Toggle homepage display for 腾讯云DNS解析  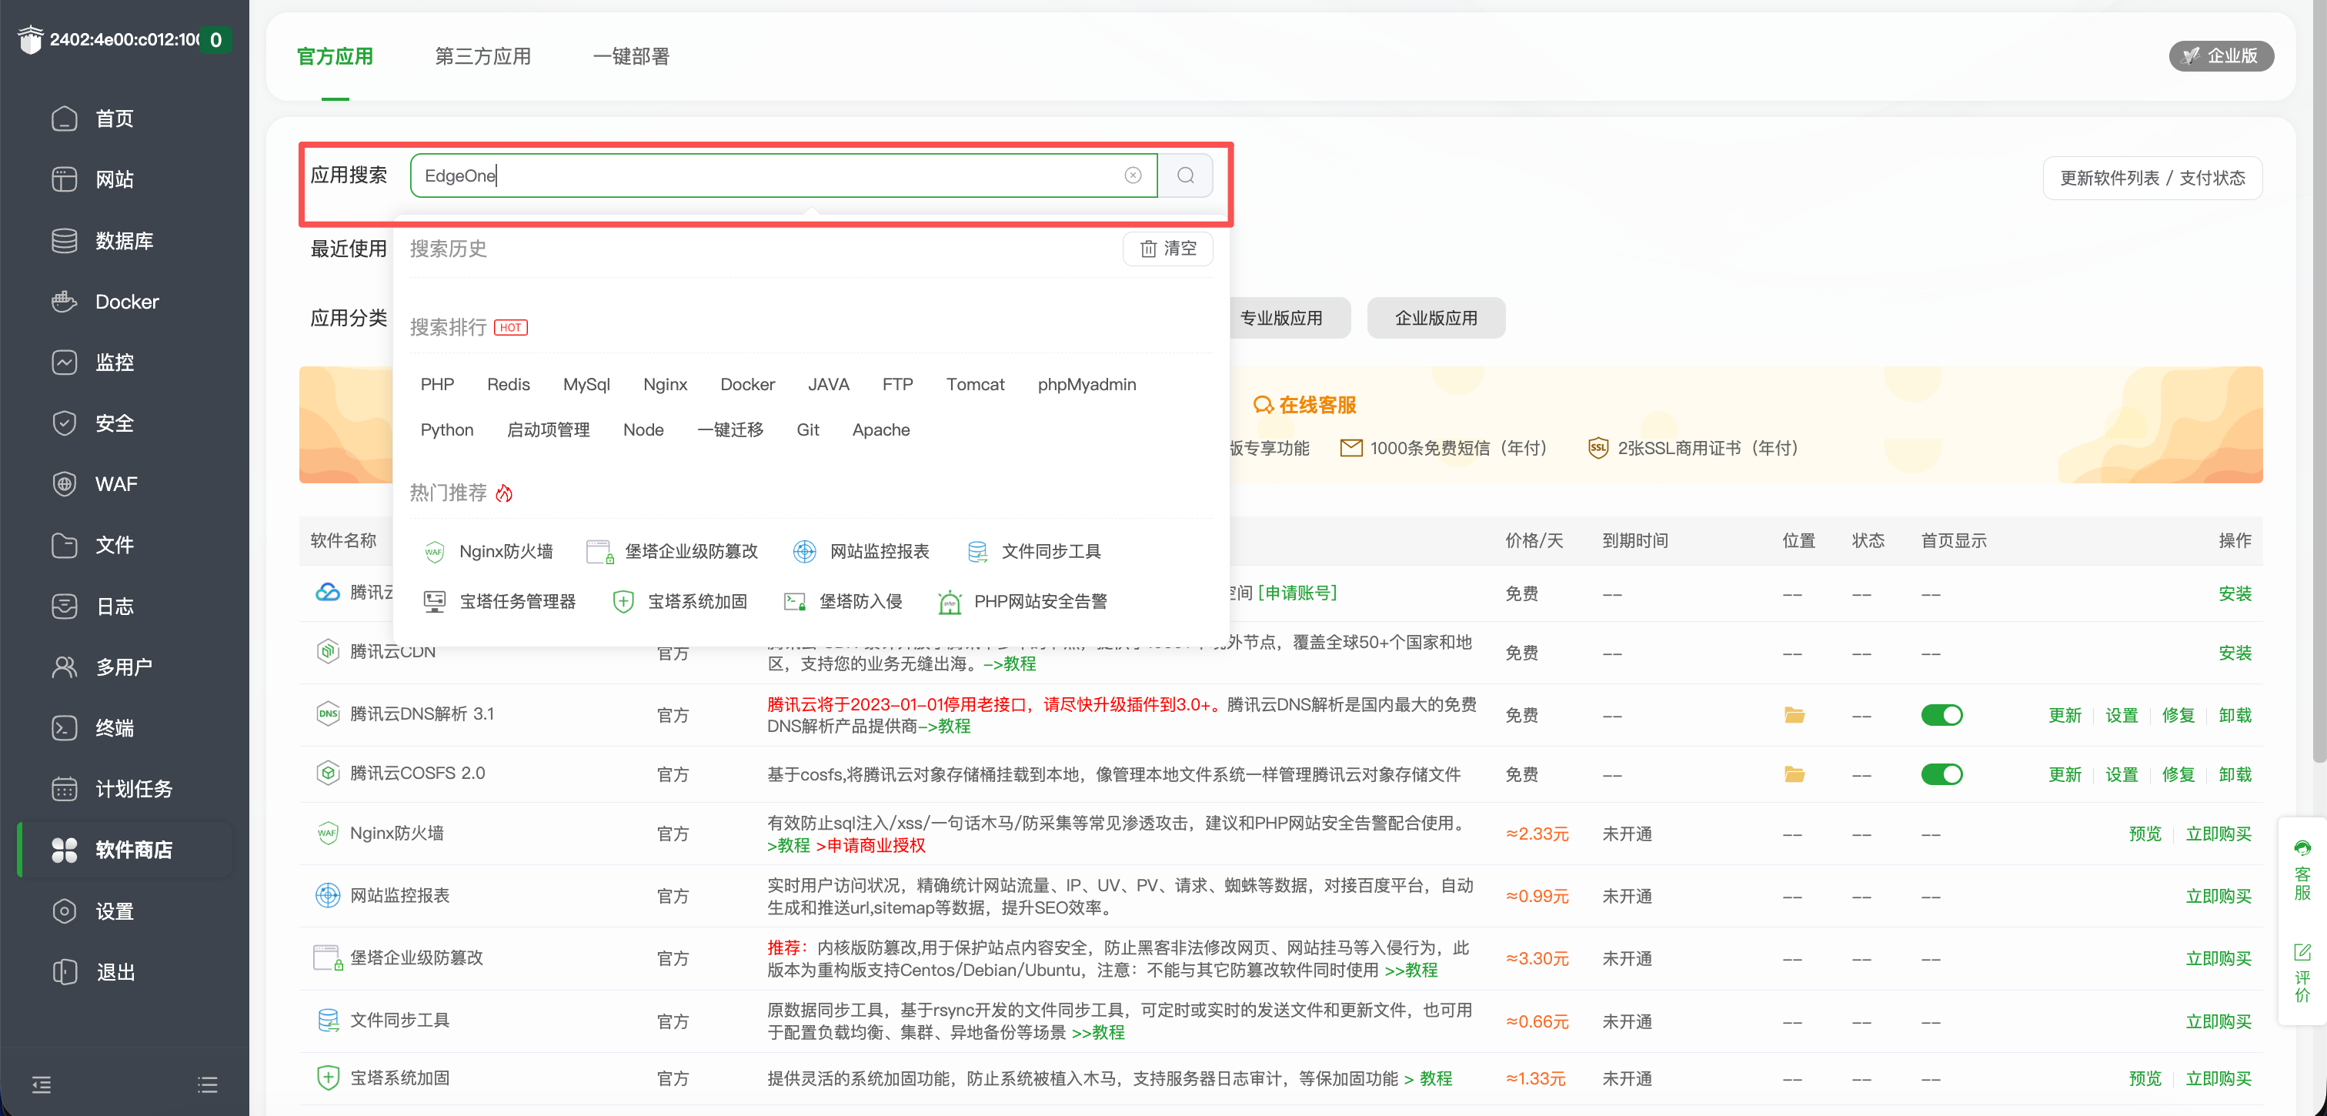pyautogui.click(x=1941, y=716)
